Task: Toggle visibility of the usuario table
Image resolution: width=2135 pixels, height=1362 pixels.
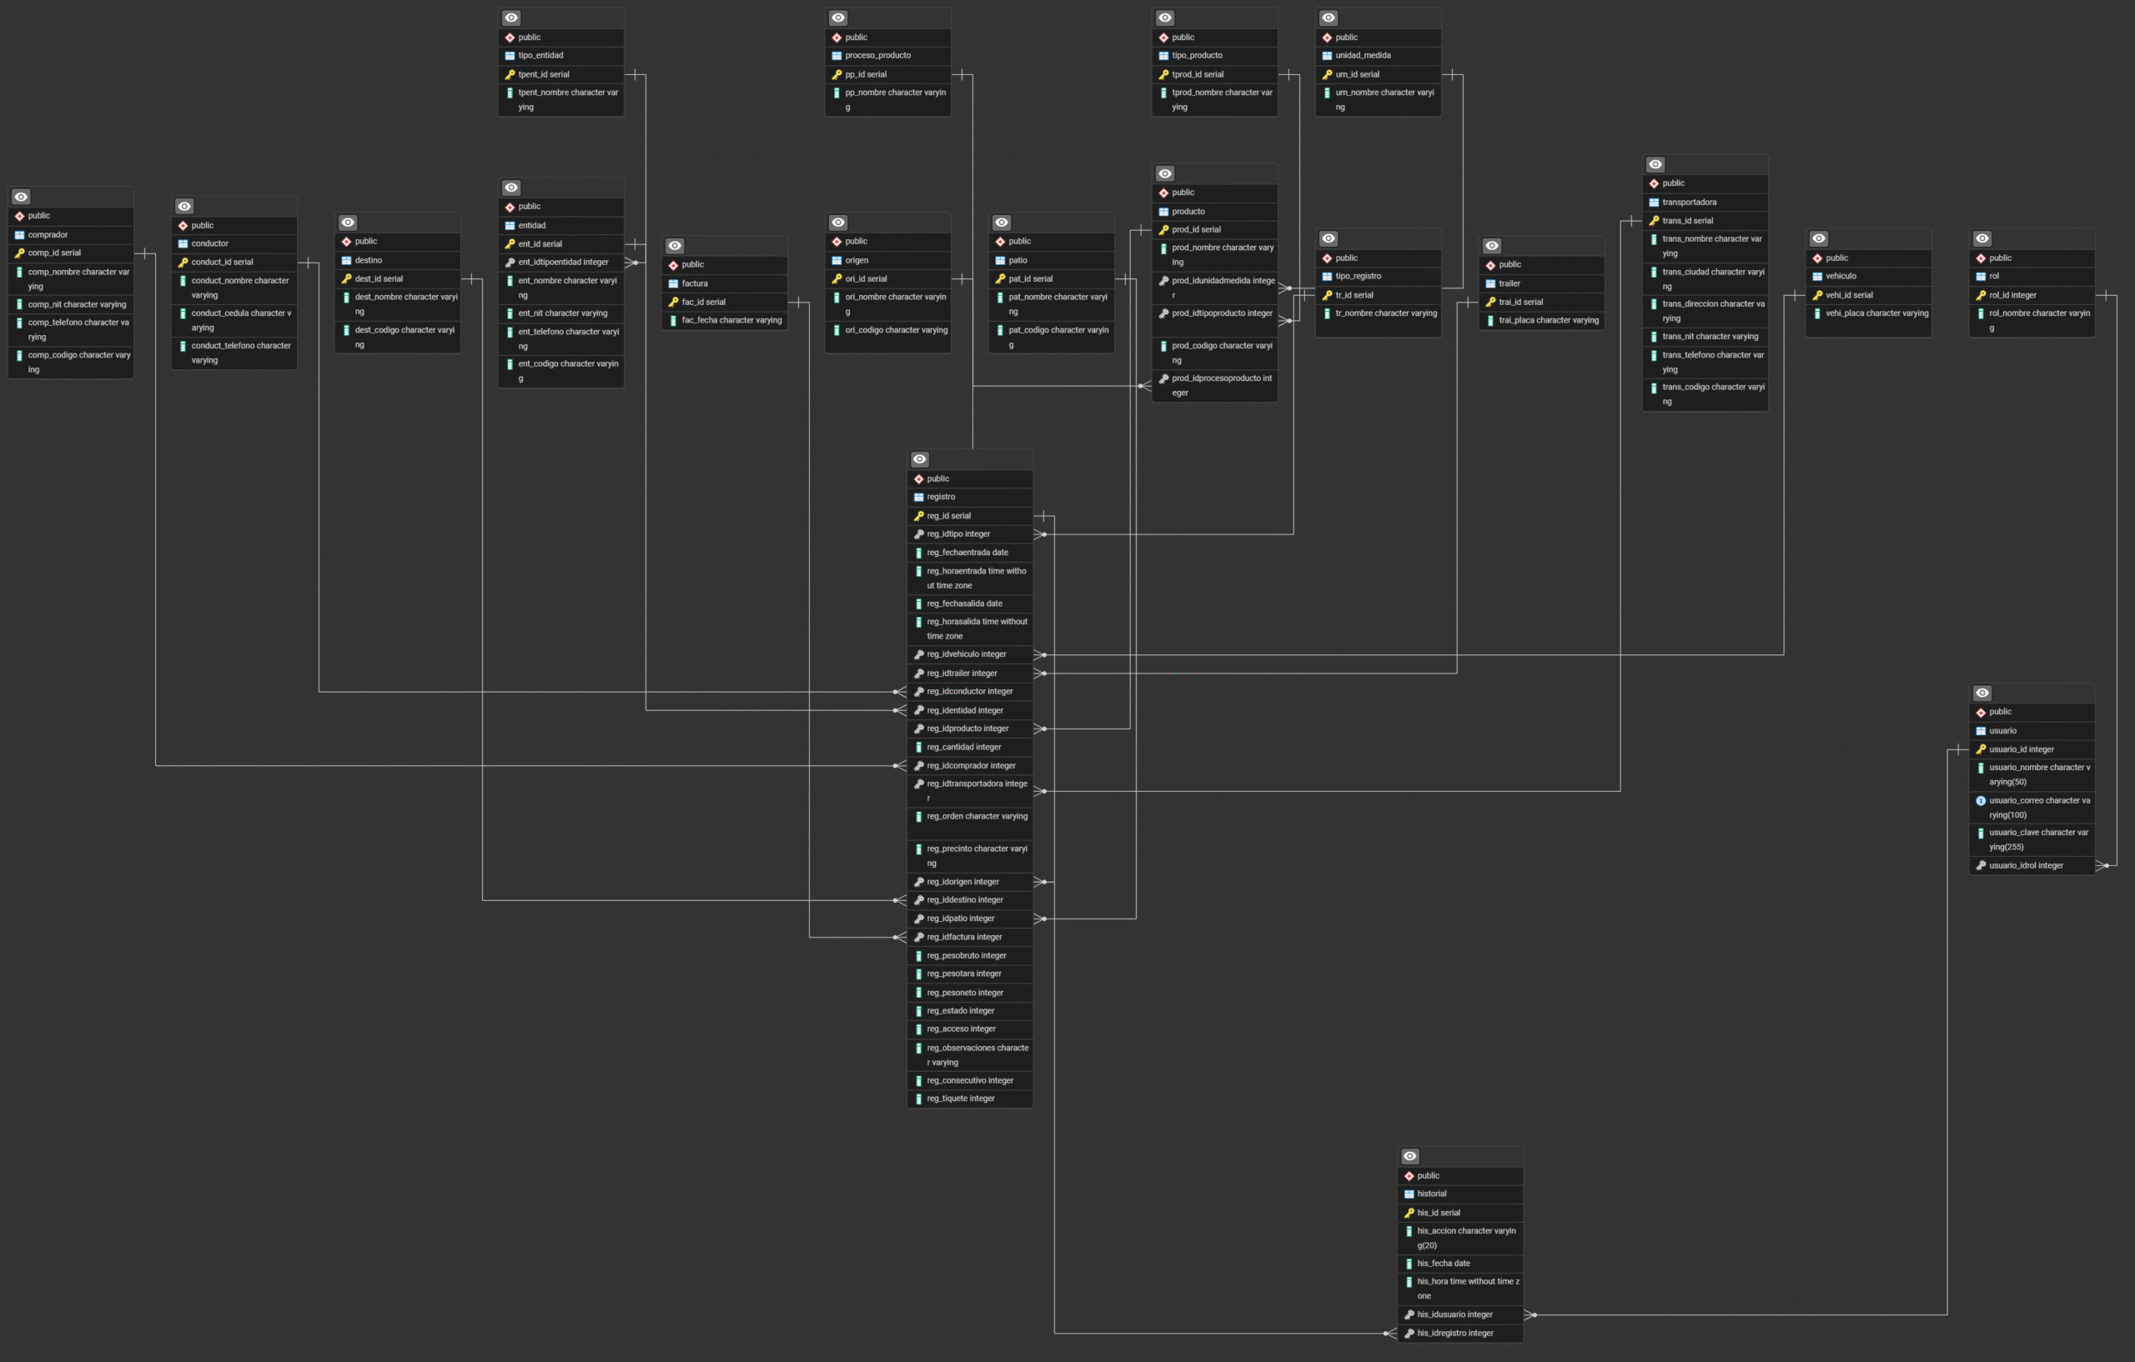Action: (1982, 692)
